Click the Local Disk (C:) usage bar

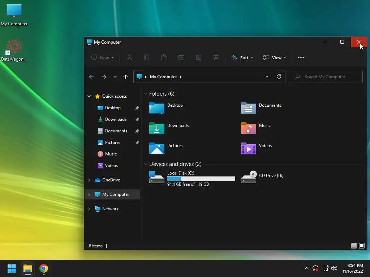click(x=201, y=179)
